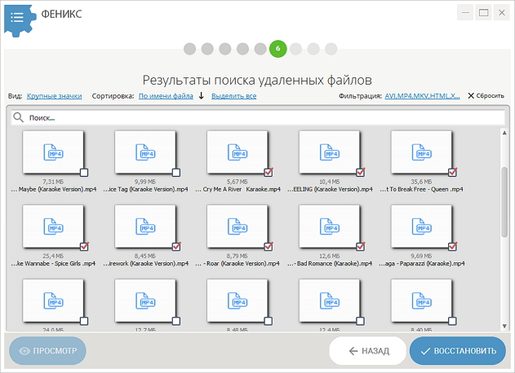The width and height of the screenshot is (515, 373).
Task: Click the Восстановить button
Action: coord(458,351)
